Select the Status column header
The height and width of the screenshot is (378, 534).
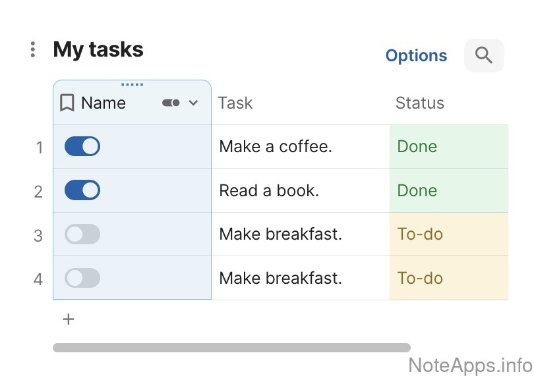point(420,103)
